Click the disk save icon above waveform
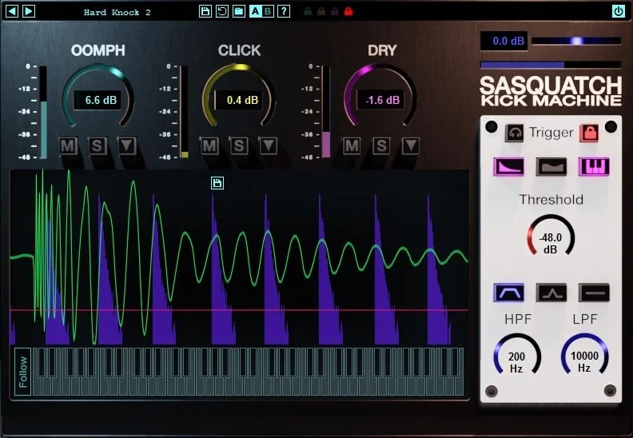The image size is (633, 438). pyautogui.click(x=217, y=183)
